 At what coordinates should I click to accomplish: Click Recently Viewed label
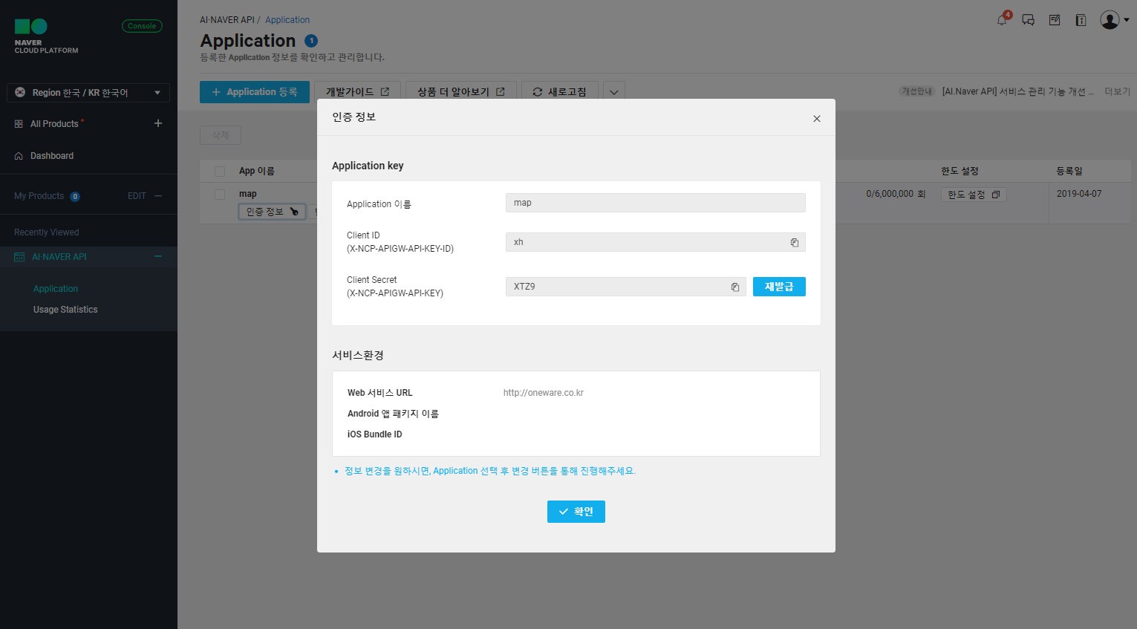(46, 232)
